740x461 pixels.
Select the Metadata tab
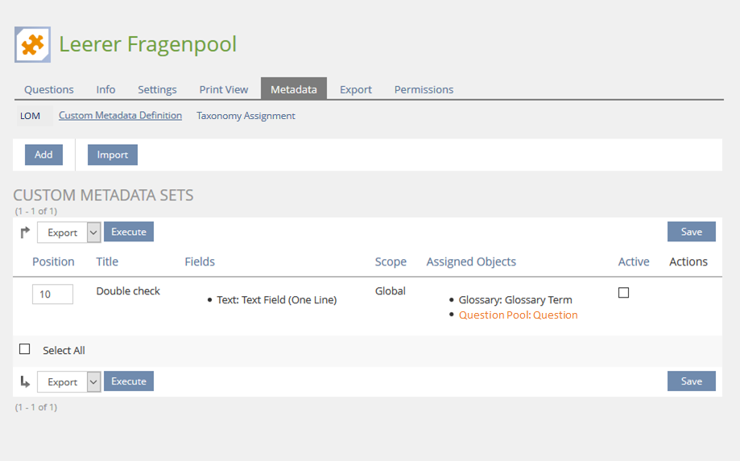294,88
